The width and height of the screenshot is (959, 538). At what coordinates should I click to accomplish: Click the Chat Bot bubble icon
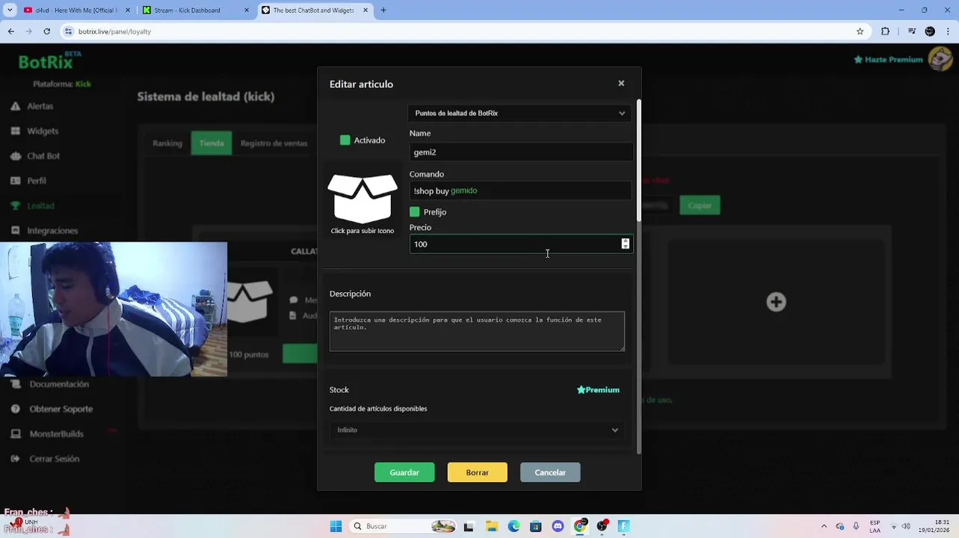[15, 156]
